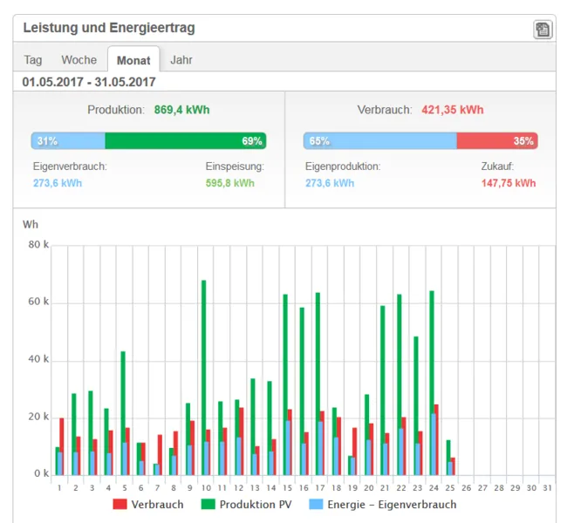The height and width of the screenshot is (523, 567).
Task: Click the Eigenproduktion value 273,6 kWh
Action: (330, 183)
